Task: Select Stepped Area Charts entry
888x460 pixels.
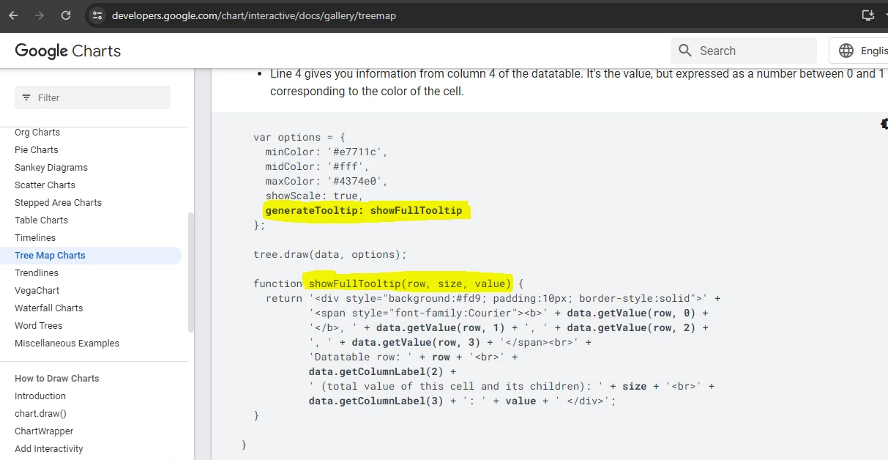Action: (x=58, y=203)
